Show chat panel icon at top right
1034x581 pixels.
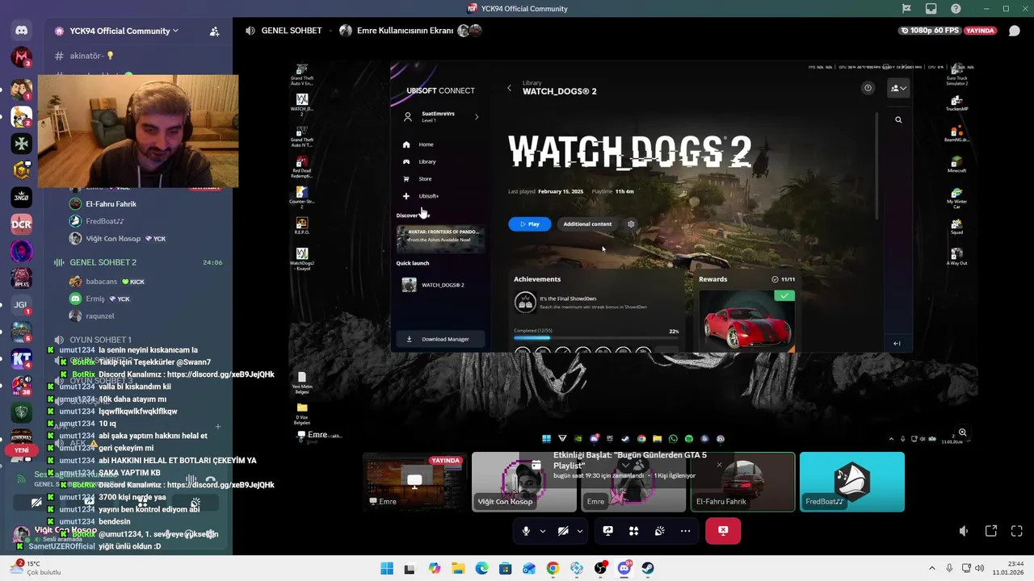pos(1015,31)
